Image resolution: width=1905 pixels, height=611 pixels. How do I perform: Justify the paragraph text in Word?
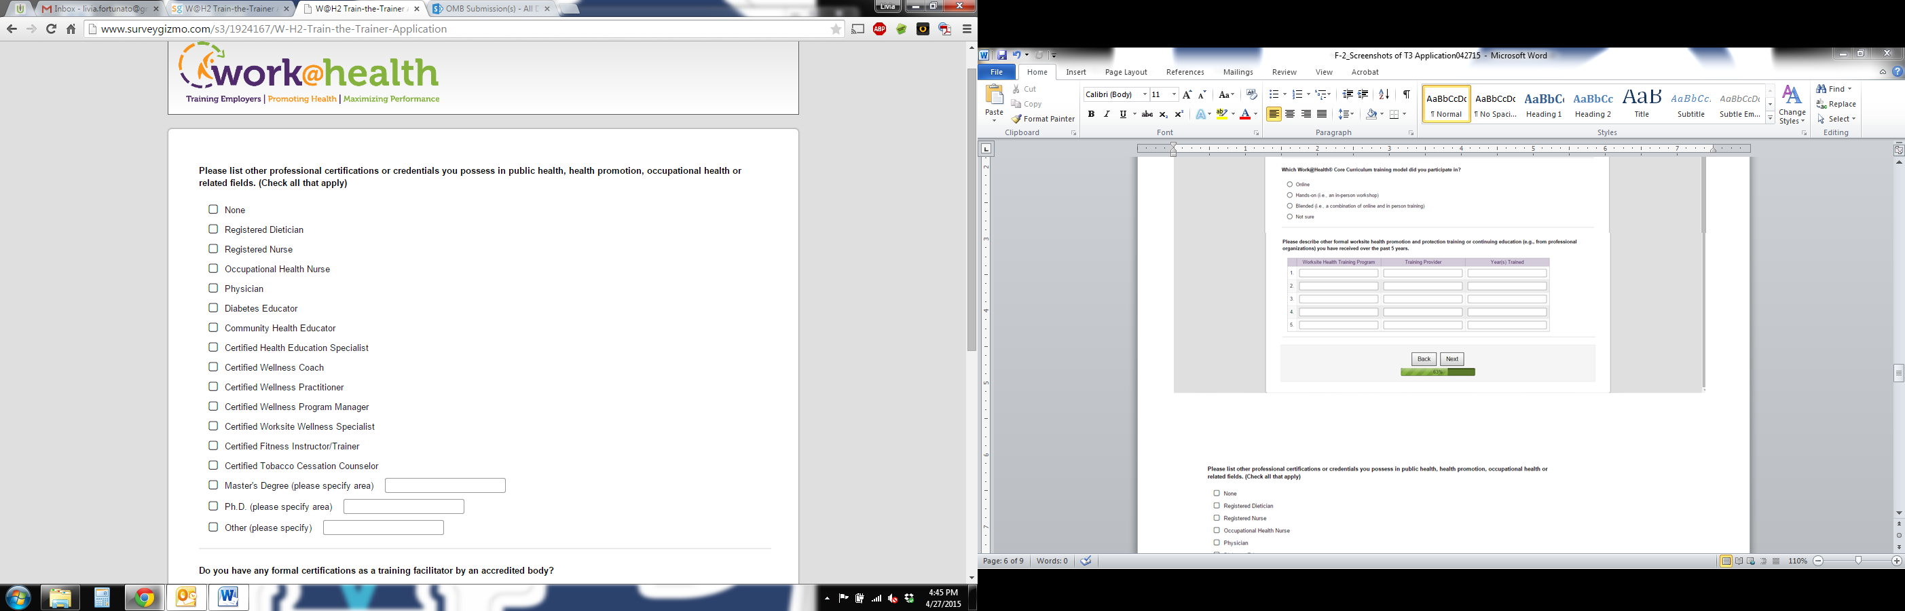[1322, 114]
